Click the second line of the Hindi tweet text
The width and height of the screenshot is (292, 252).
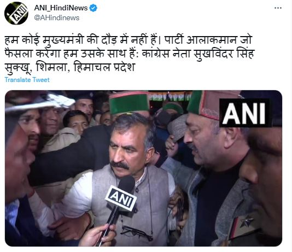[130, 54]
